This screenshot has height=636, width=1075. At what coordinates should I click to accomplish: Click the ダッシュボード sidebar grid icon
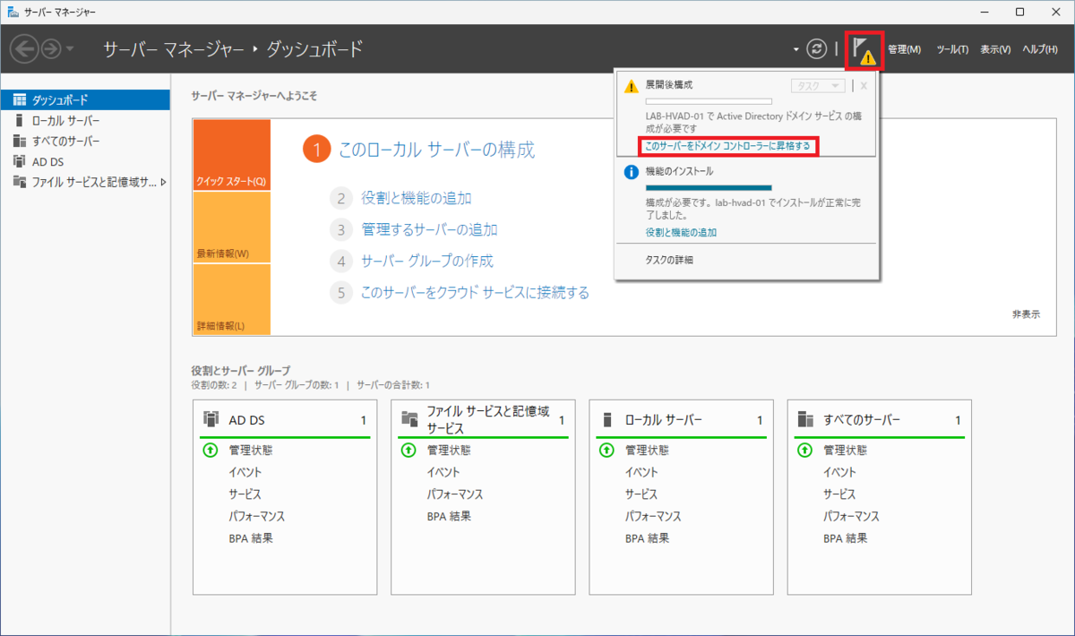20,99
